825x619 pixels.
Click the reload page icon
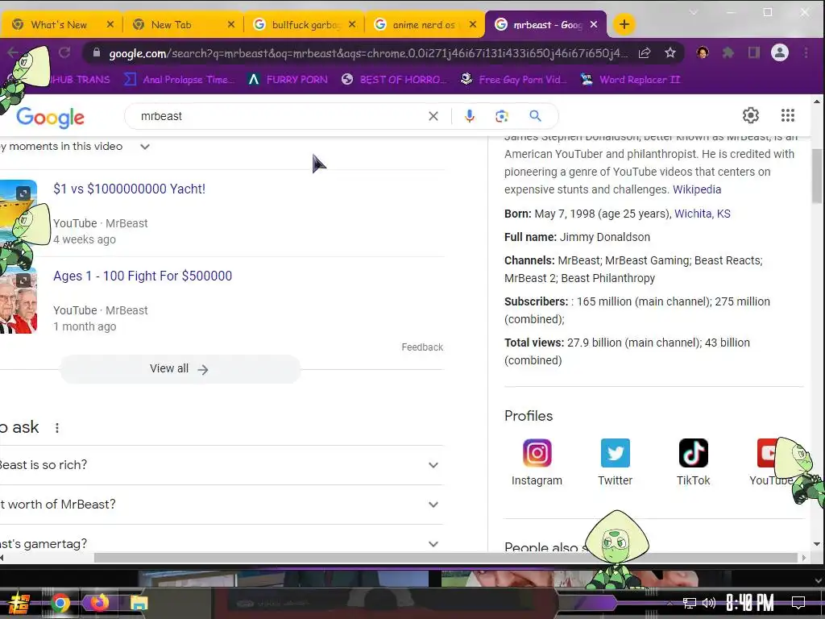(x=64, y=52)
